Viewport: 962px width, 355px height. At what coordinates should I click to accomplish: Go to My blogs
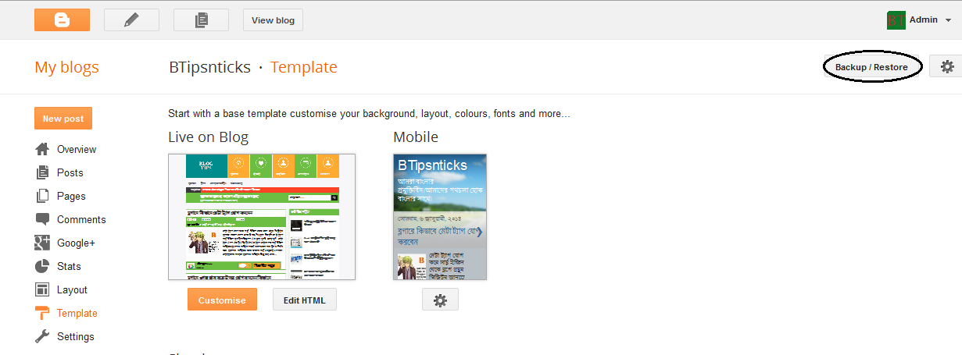coord(66,67)
